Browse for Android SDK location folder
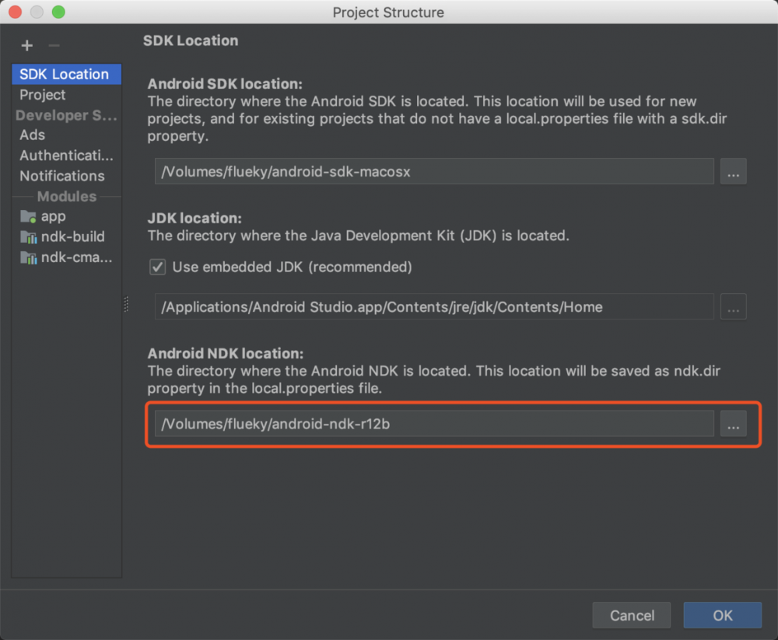The image size is (778, 640). pyautogui.click(x=733, y=172)
